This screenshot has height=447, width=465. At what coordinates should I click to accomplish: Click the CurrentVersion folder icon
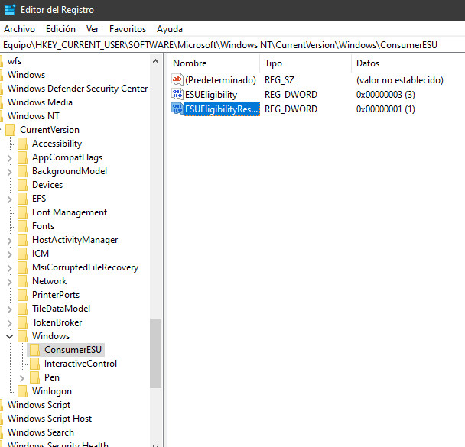click(11, 130)
